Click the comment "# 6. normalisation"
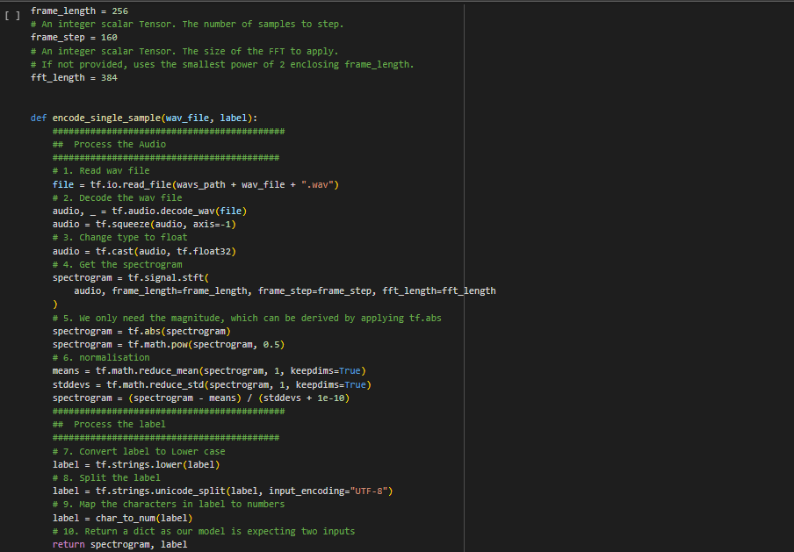This screenshot has height=552, width=794. point(101,358)
